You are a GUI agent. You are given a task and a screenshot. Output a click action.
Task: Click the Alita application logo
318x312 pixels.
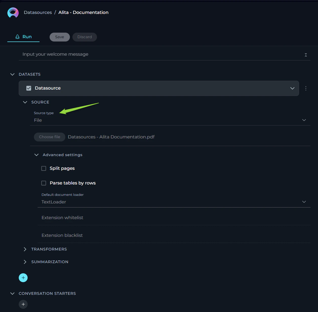(13, 12)
